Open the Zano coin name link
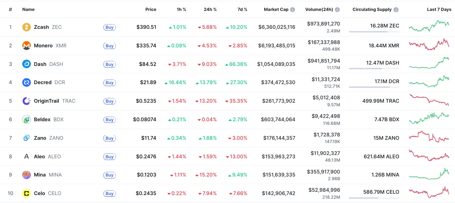This screenshot has width=455, height=203. 40,138
